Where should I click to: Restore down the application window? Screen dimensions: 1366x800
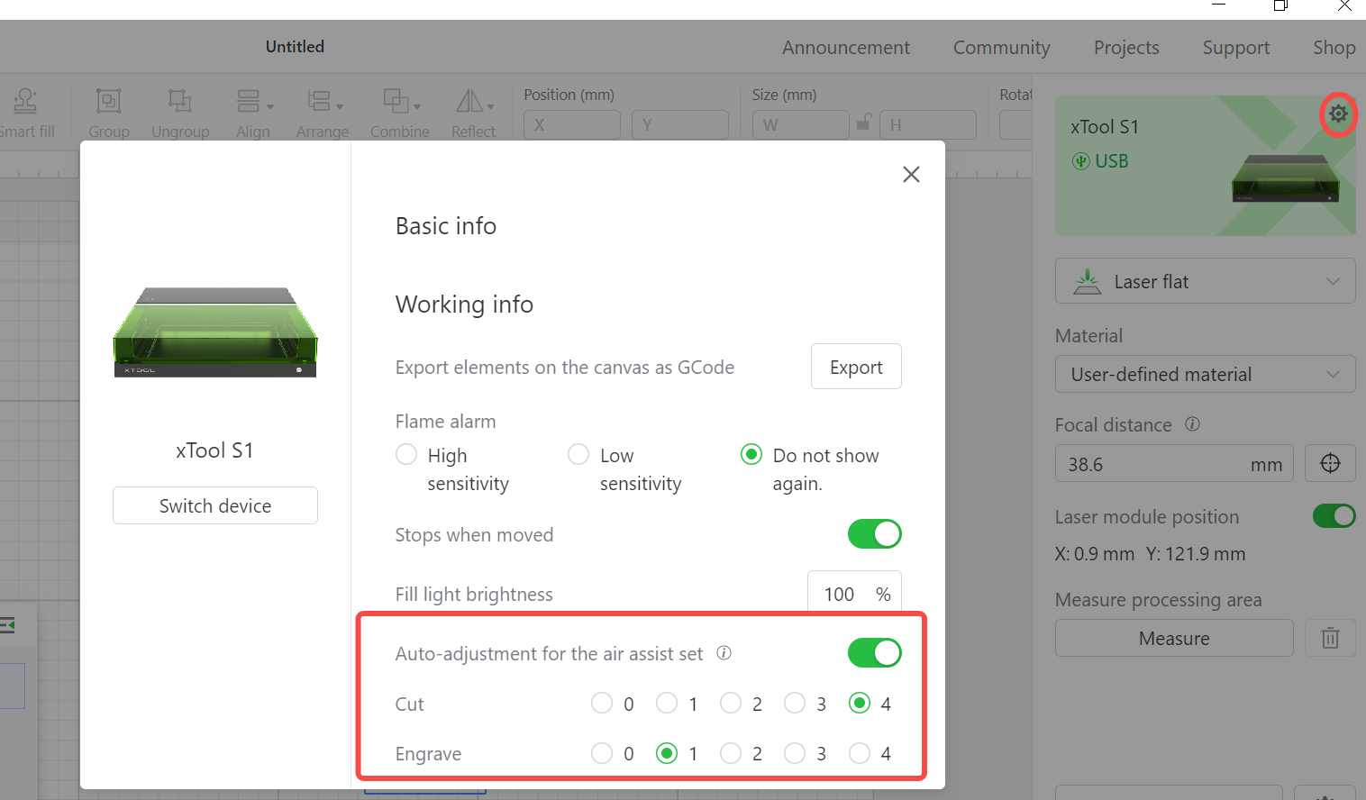point(1280,5)
